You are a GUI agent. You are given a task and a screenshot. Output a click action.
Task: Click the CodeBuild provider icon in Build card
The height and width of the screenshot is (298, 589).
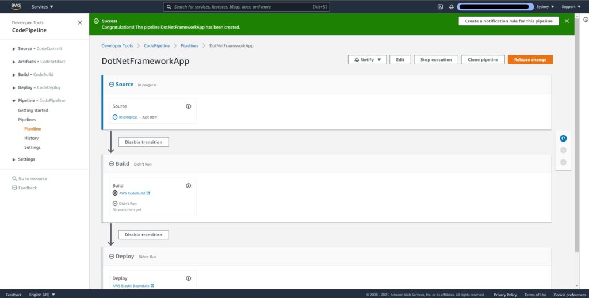[x=115, y=193]
